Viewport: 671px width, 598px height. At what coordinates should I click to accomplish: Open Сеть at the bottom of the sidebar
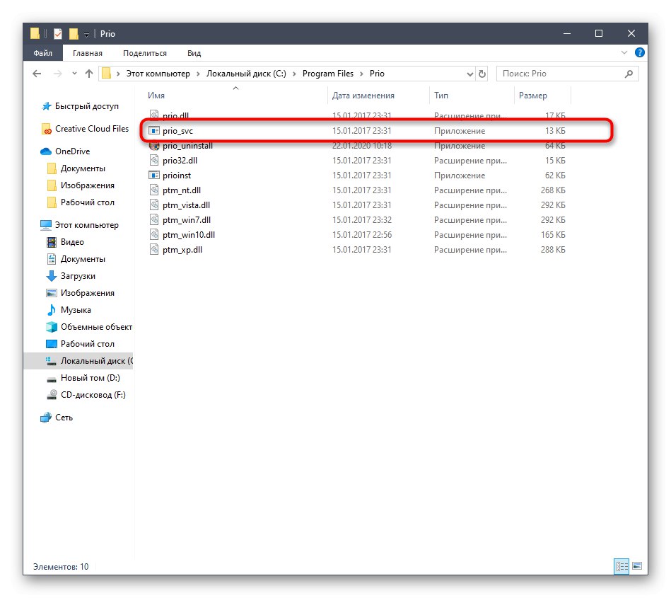click(x=63, y=418)
